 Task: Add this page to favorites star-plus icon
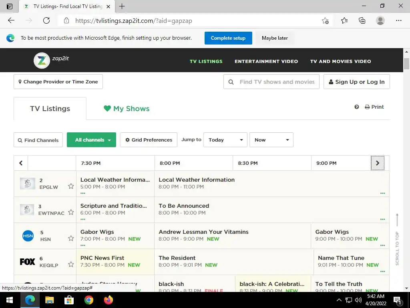(x=325, y=21)
